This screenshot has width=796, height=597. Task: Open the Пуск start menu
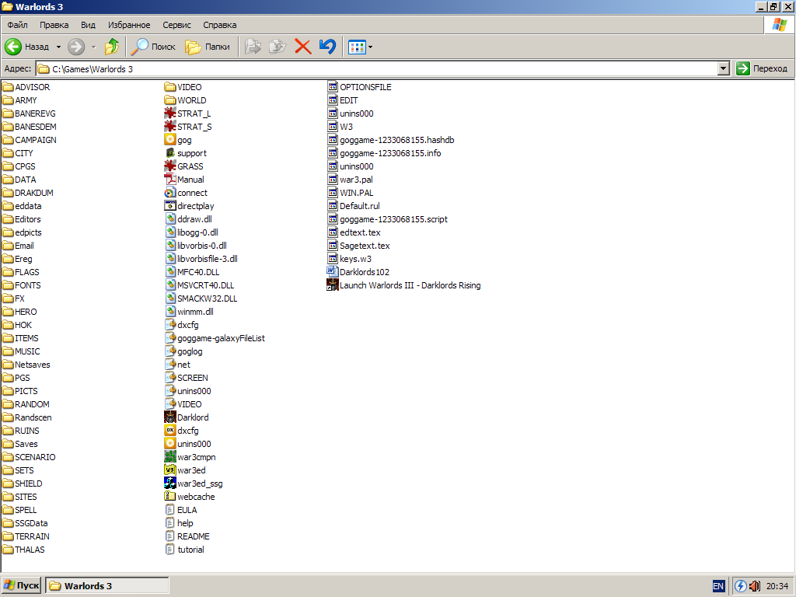click(x=21, y=585)
